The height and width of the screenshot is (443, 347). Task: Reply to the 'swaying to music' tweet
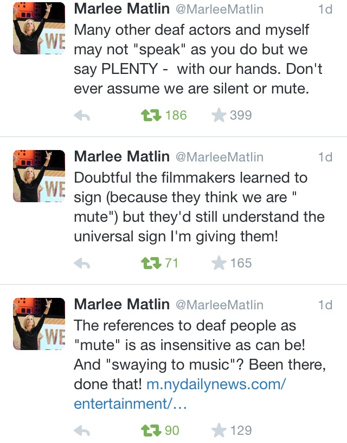coord(82,431)
